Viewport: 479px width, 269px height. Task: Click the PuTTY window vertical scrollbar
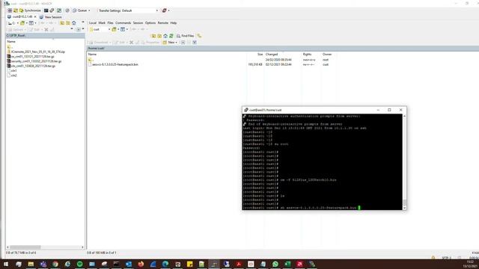pos(405,162)
